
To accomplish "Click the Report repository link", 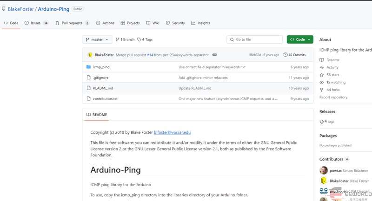I will (333, 97).
